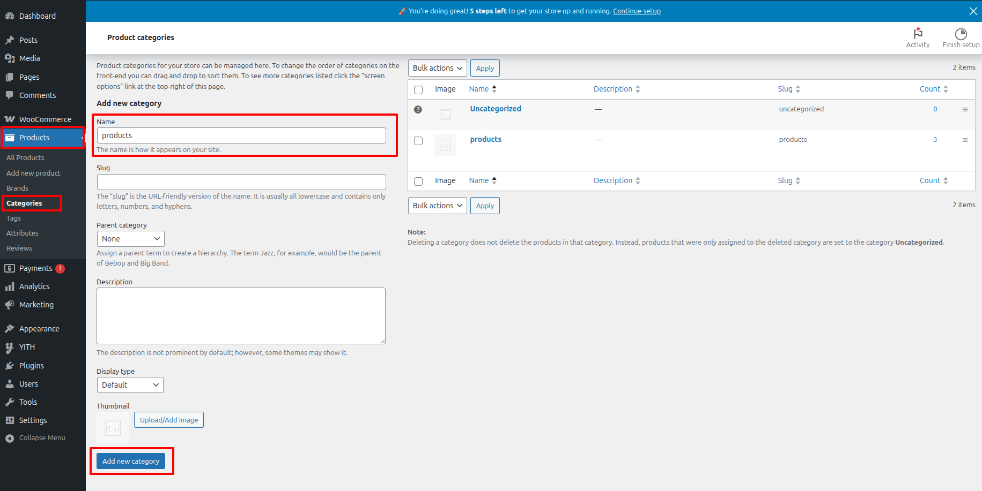982x491 pixels.
Task: Click into the Slug text field
Action: [241, 182]
